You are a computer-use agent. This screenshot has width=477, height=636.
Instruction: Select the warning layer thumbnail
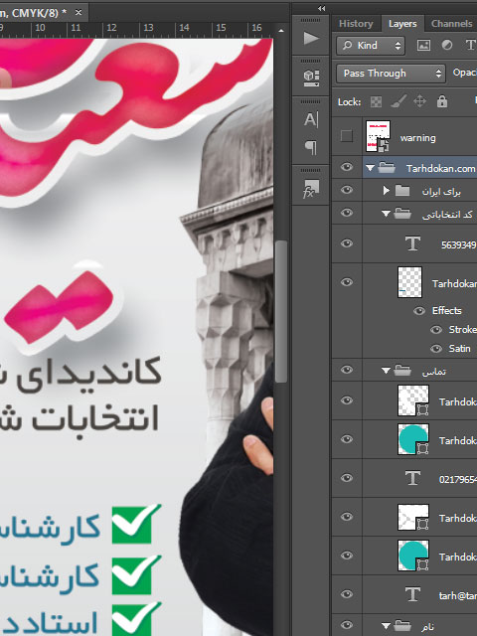378,136
